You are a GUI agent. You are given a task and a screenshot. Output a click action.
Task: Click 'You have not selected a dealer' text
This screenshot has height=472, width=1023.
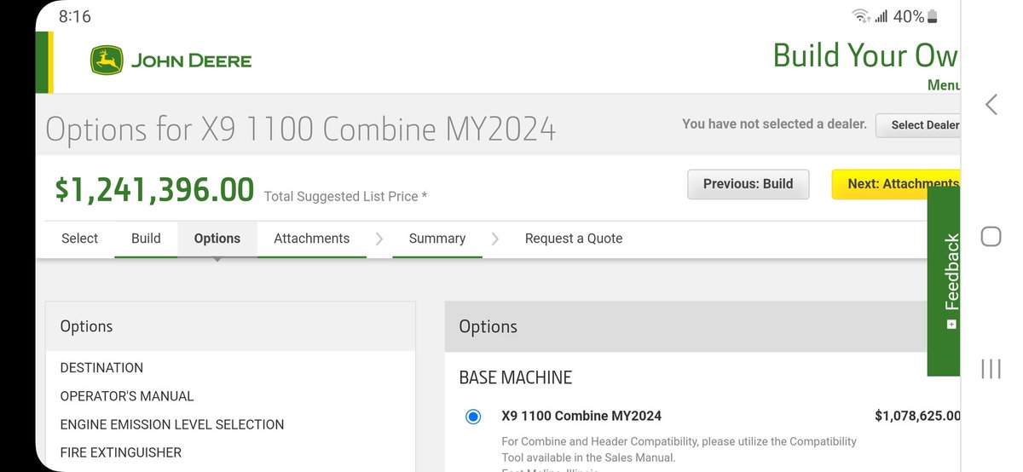coord(774,124)
